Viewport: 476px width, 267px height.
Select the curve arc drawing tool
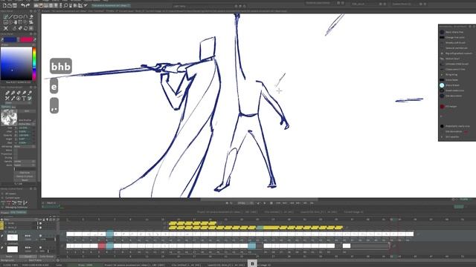pyautogui.click(x=26, y=16)
